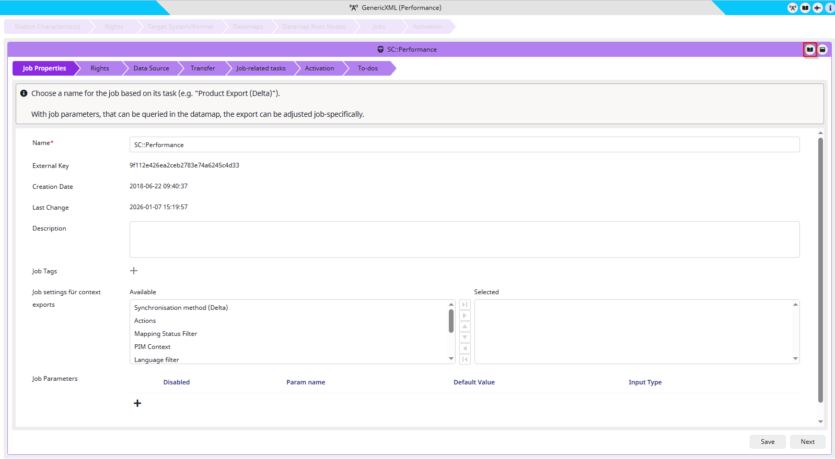Select PIM Context in Available list

pyautogui.click(x=152, y=347)
